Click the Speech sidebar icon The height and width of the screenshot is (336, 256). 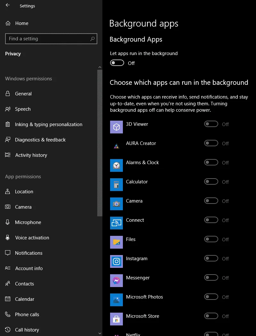tap(8, 109)
